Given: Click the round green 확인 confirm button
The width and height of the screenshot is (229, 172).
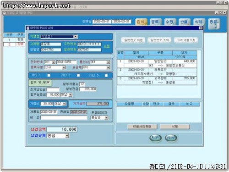Looking at the screenshot, I should 155,138.
